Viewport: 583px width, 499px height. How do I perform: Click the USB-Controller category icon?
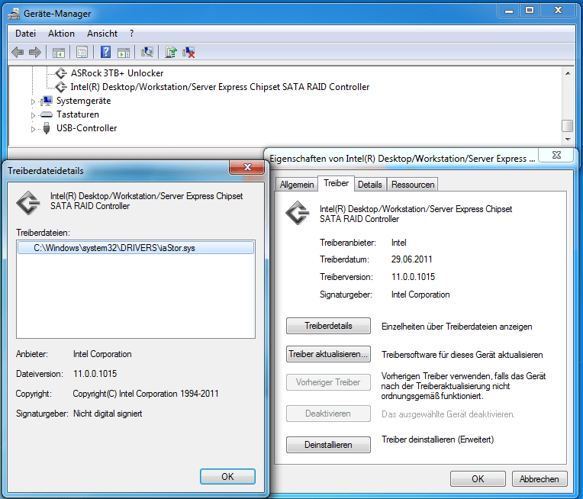click(47, 128)
